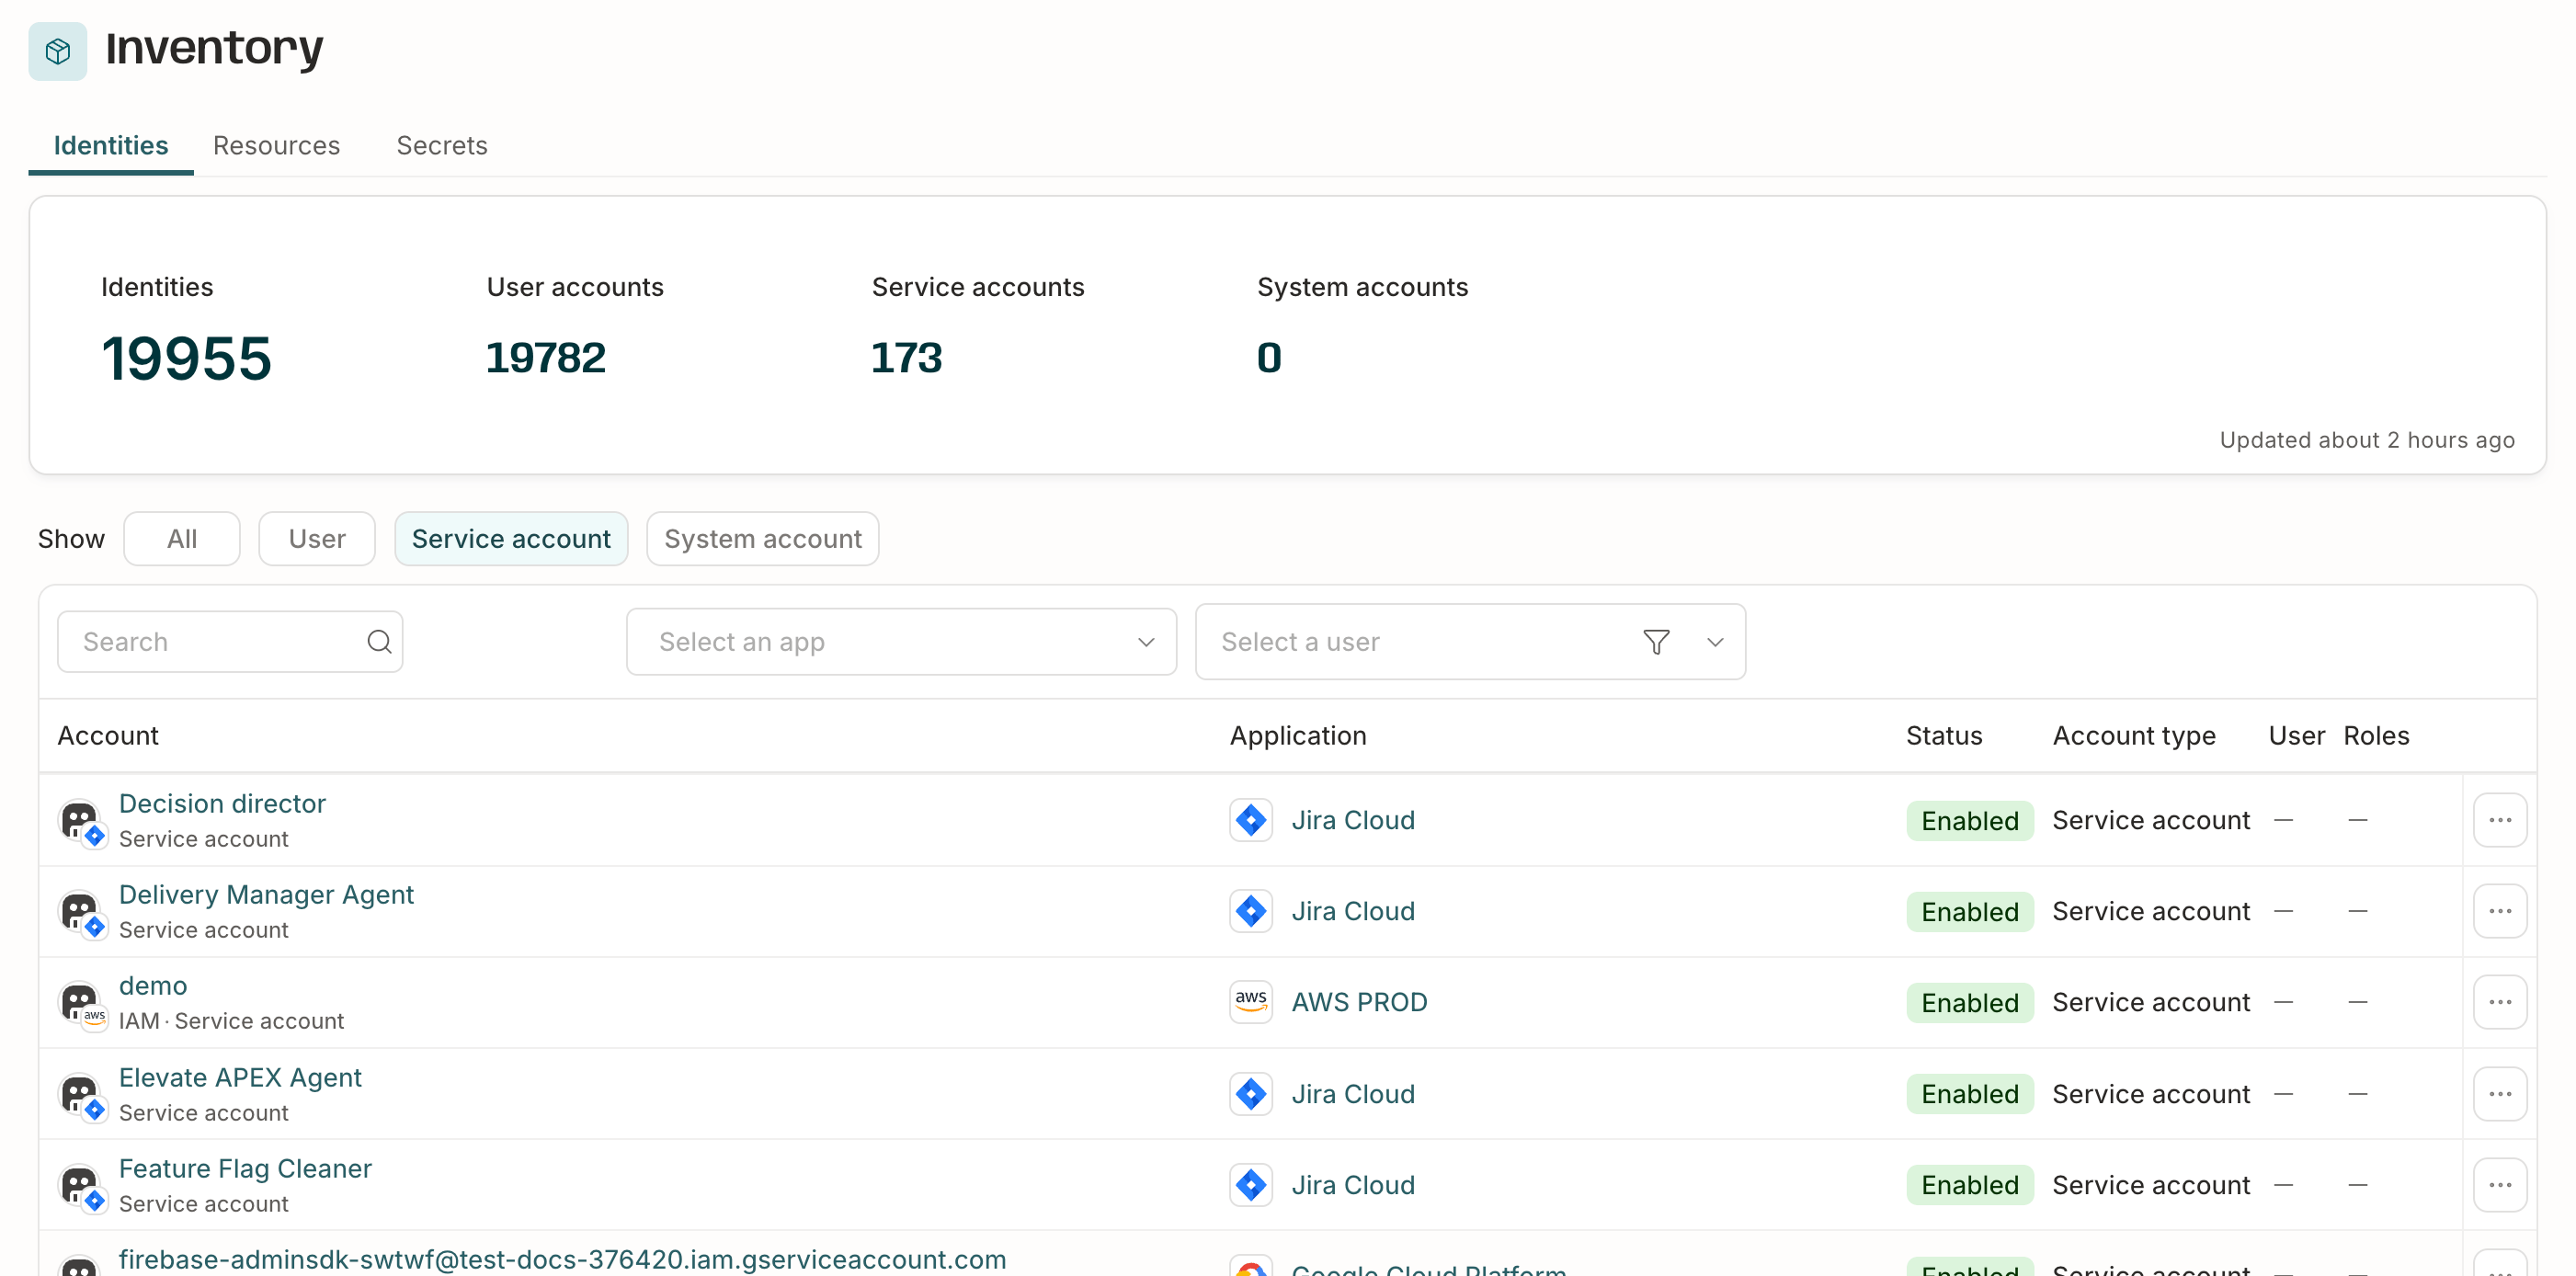Click the filter funnel icon
This screenshot has height=1276, width=2576.
coord(1656,641)
